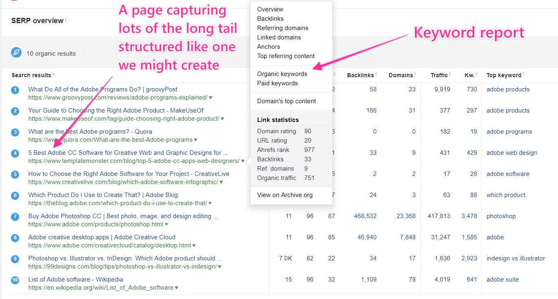The height and width of the screenshot is (299, 558).
Task: Open 'Adobe creative desktop apps' result title
Action: pyautogui.click(x=102, y=237)
